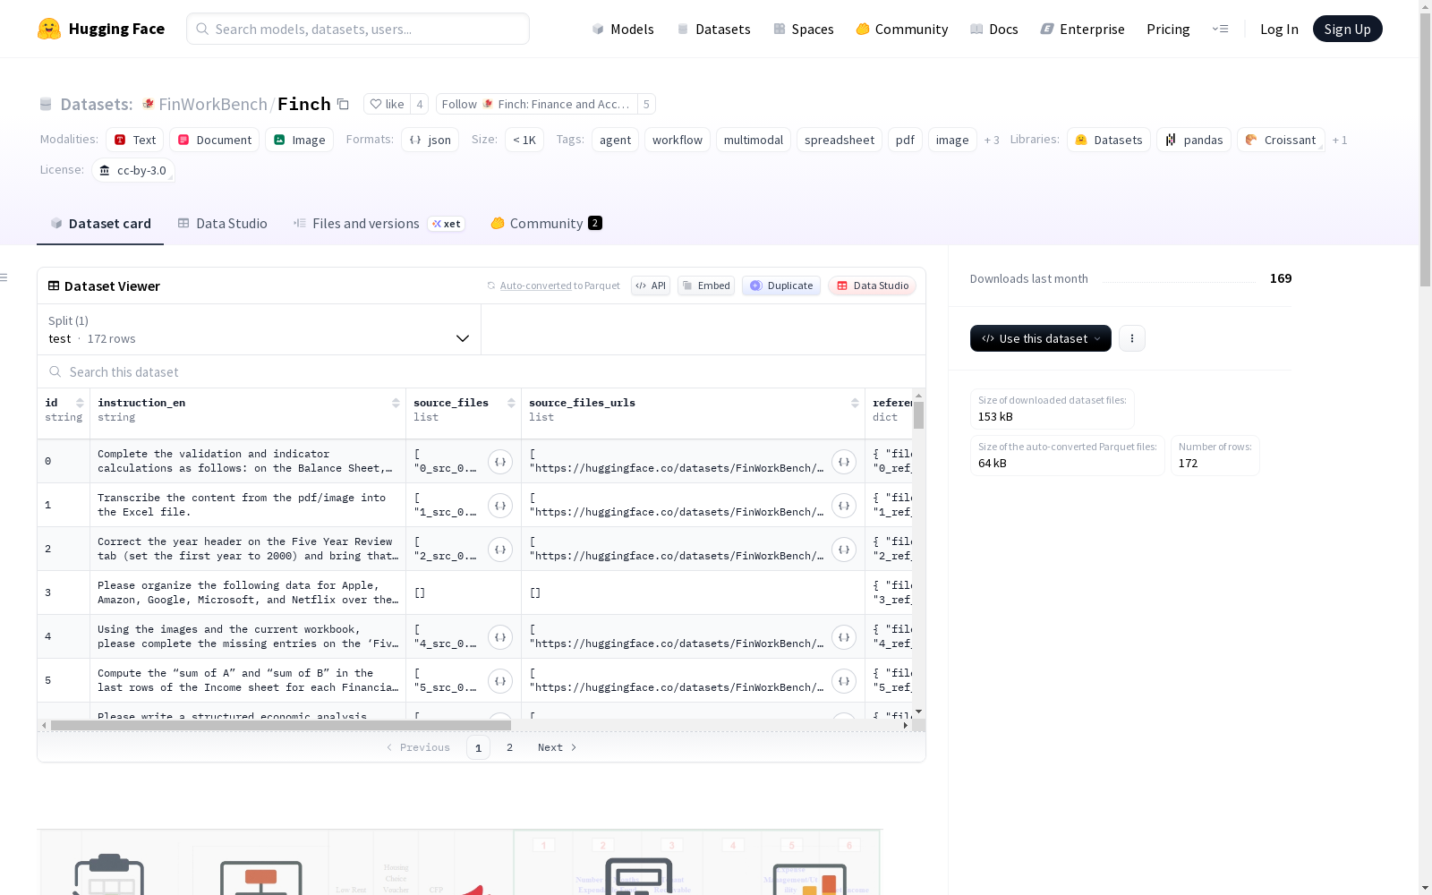
Task: Expand row 0 source_files JSON value
Action: 500,462
